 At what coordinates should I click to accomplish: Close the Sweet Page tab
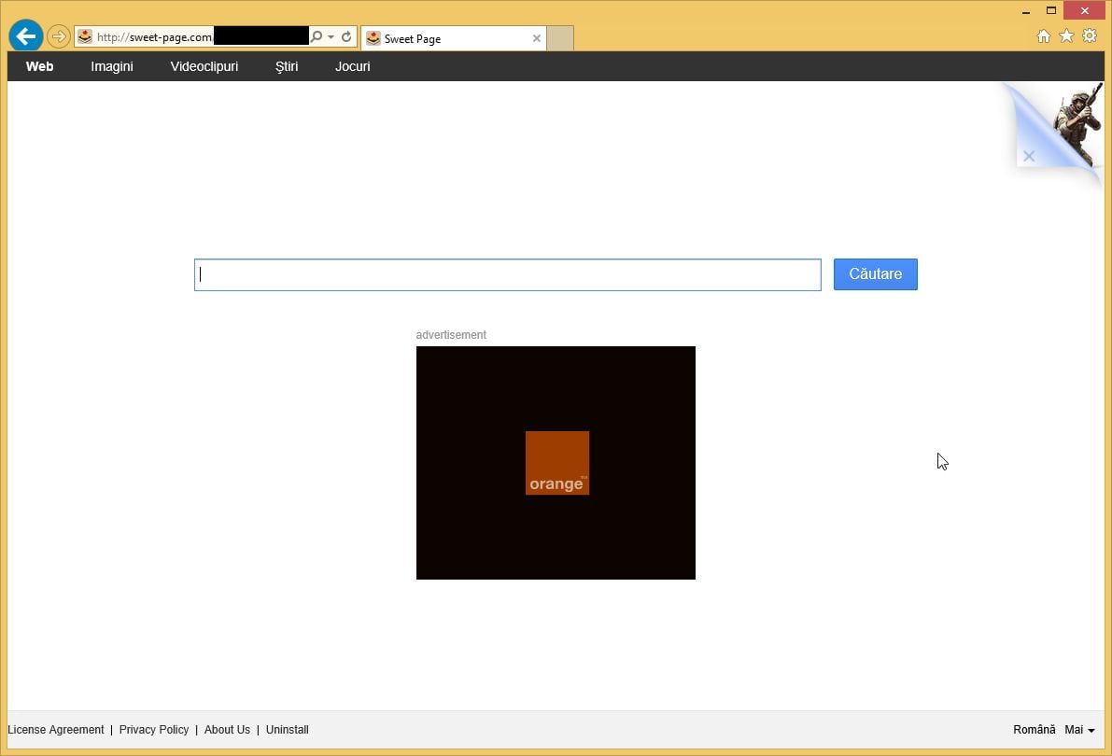click(537, 38)
